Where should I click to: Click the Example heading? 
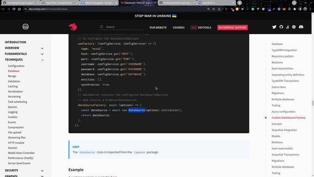76,170
